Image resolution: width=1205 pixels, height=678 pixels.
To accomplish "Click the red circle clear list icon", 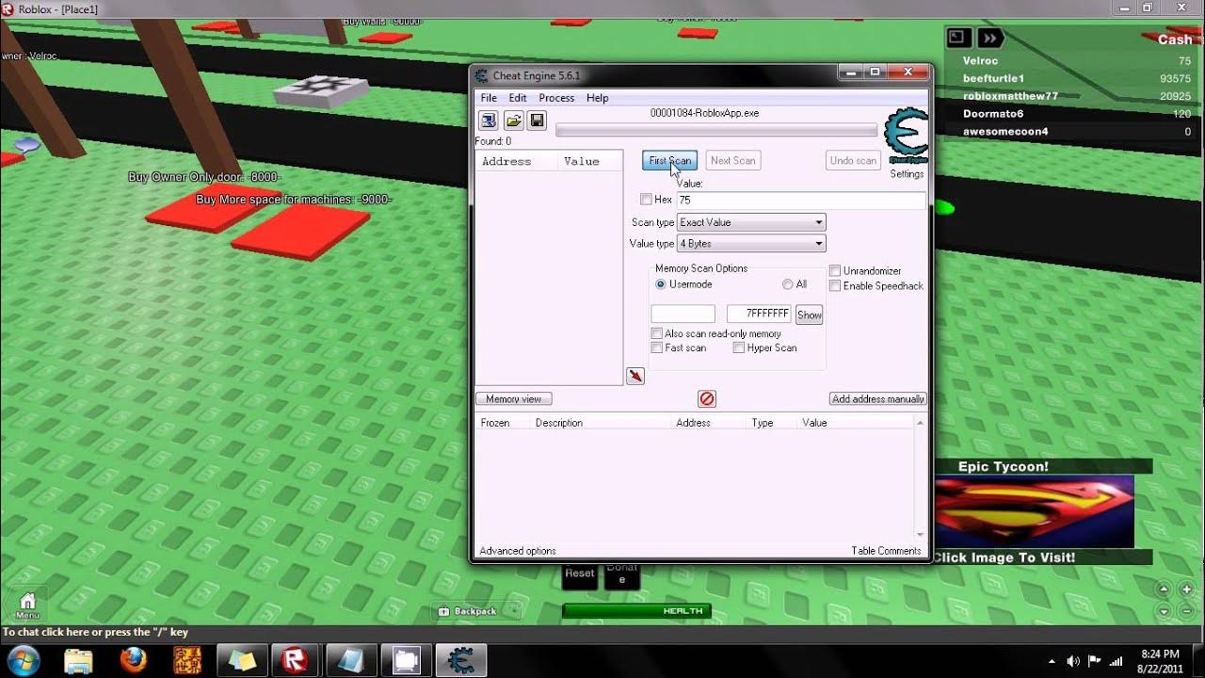I will coord(707,399).
